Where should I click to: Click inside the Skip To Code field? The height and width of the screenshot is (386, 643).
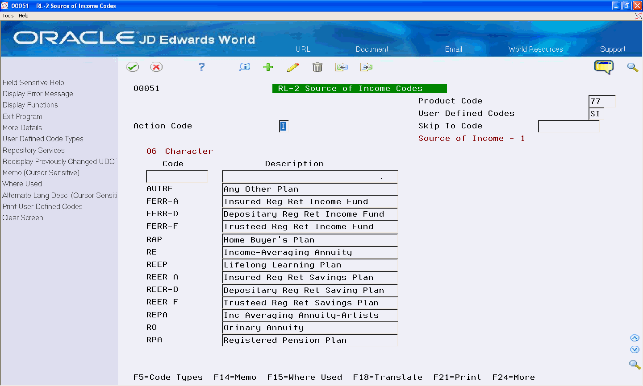(x=568, y=127)
